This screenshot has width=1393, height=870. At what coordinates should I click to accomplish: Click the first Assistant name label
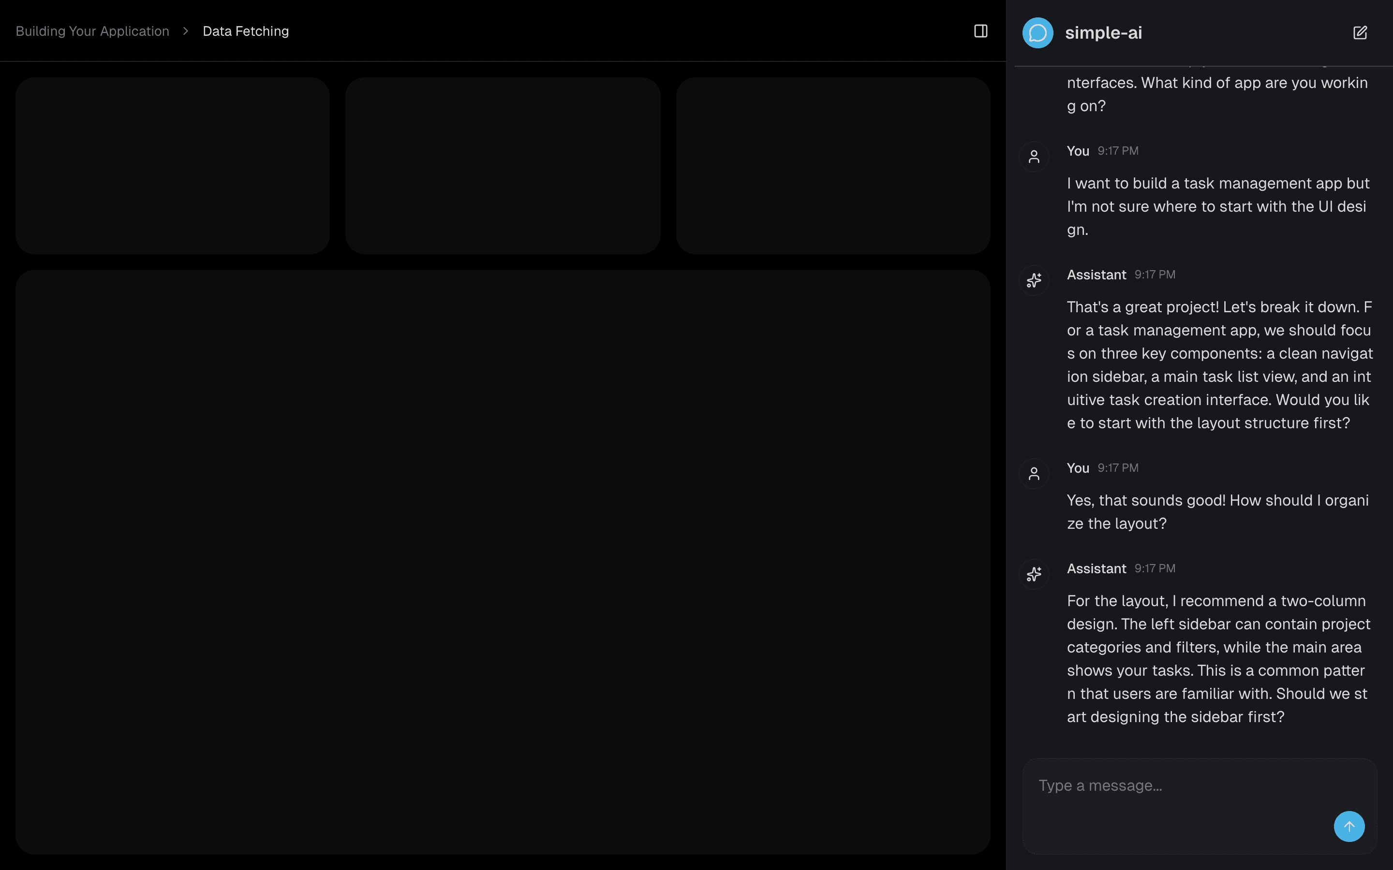pos(1096,275)
